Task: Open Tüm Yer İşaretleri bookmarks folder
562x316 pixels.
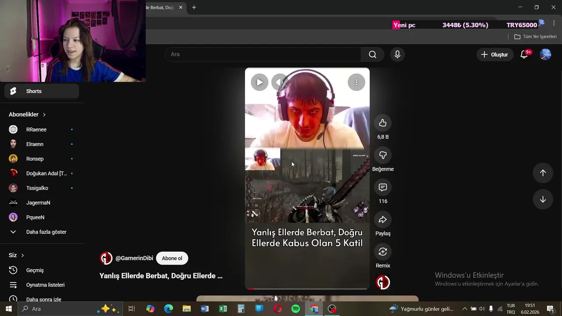Action: 535,36
